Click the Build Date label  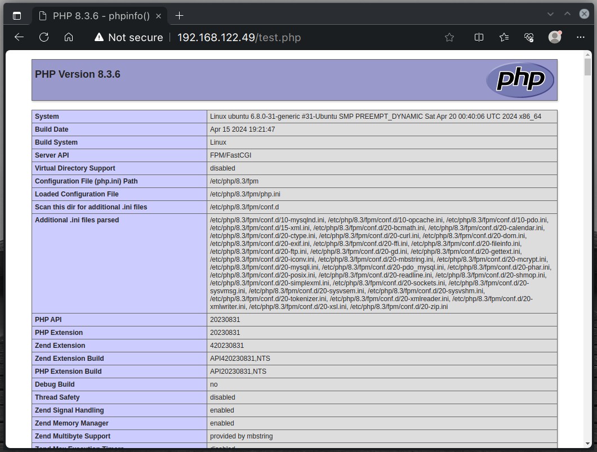(51, 129)
